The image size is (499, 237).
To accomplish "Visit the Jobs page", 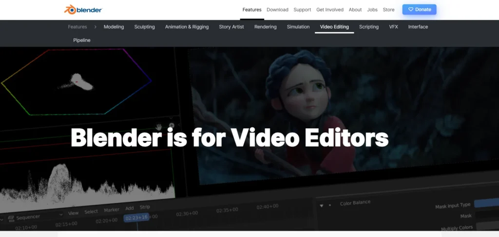I will tap(372, 10).
